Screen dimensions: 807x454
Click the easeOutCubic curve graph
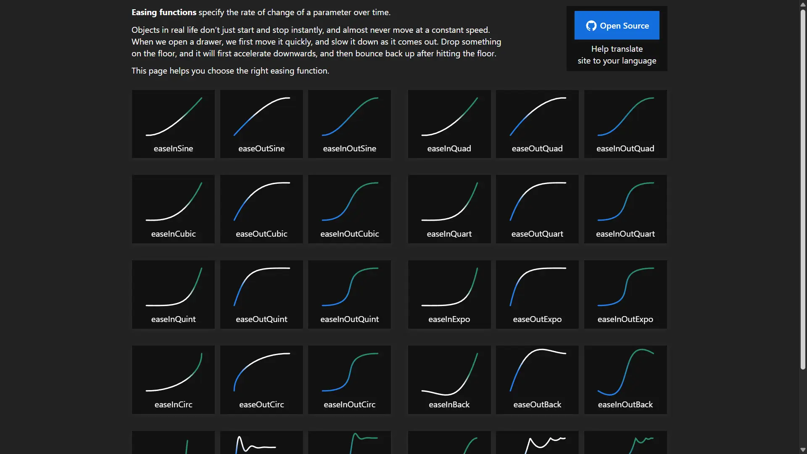(261, 201)
